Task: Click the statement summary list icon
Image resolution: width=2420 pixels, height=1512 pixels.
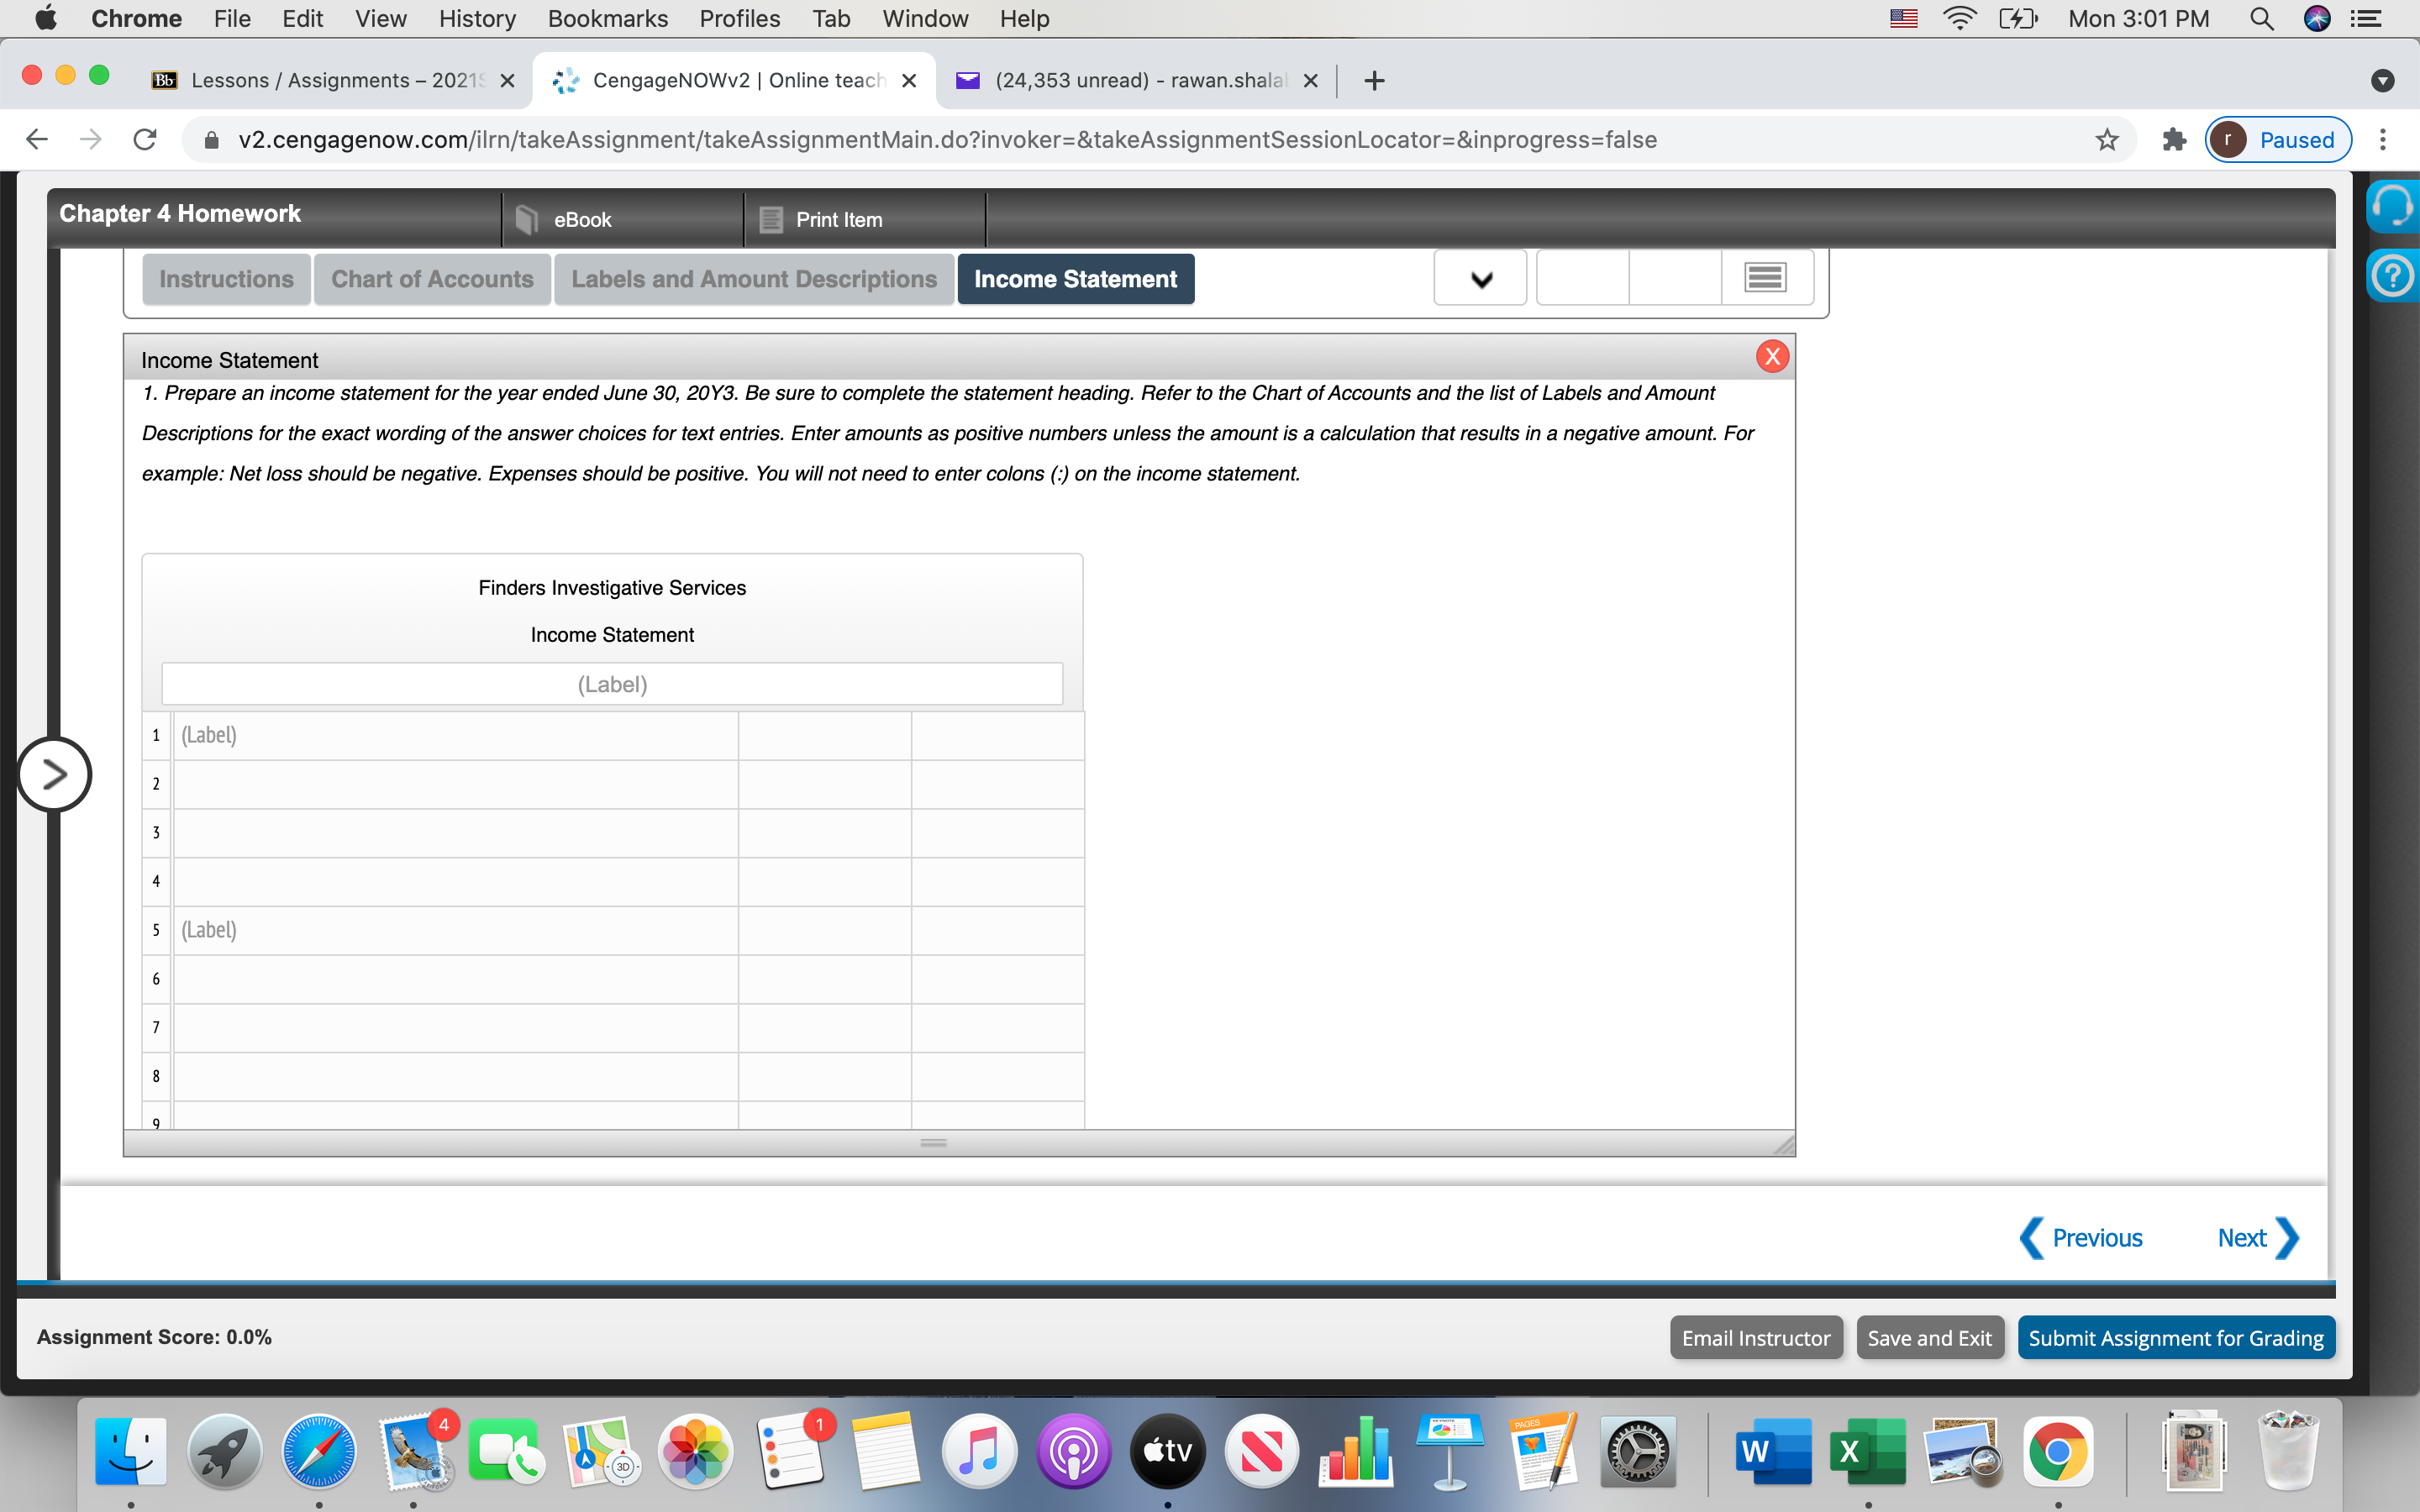Action: [1765, 276]
